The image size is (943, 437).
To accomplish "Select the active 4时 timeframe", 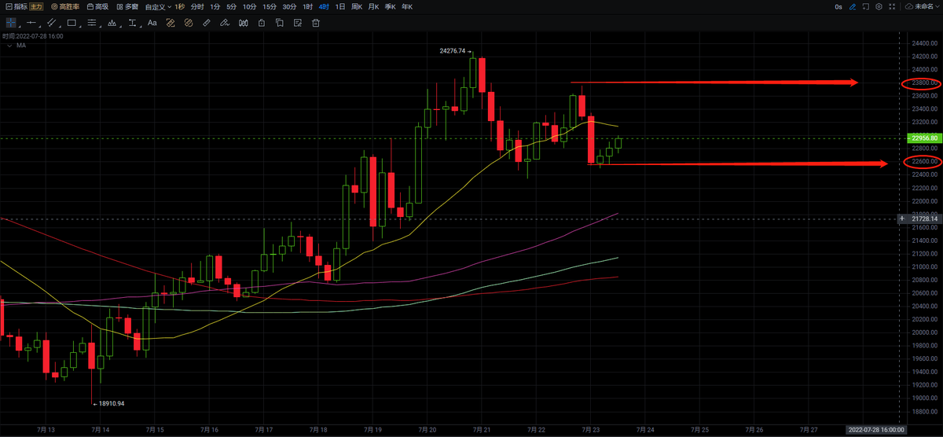I will pos(324,6).
